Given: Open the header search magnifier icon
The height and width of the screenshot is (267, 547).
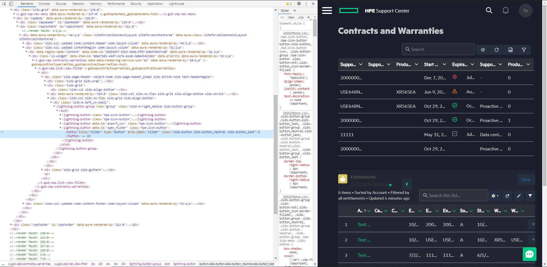Looking at the screenshot, I should (x=489, y=11).
